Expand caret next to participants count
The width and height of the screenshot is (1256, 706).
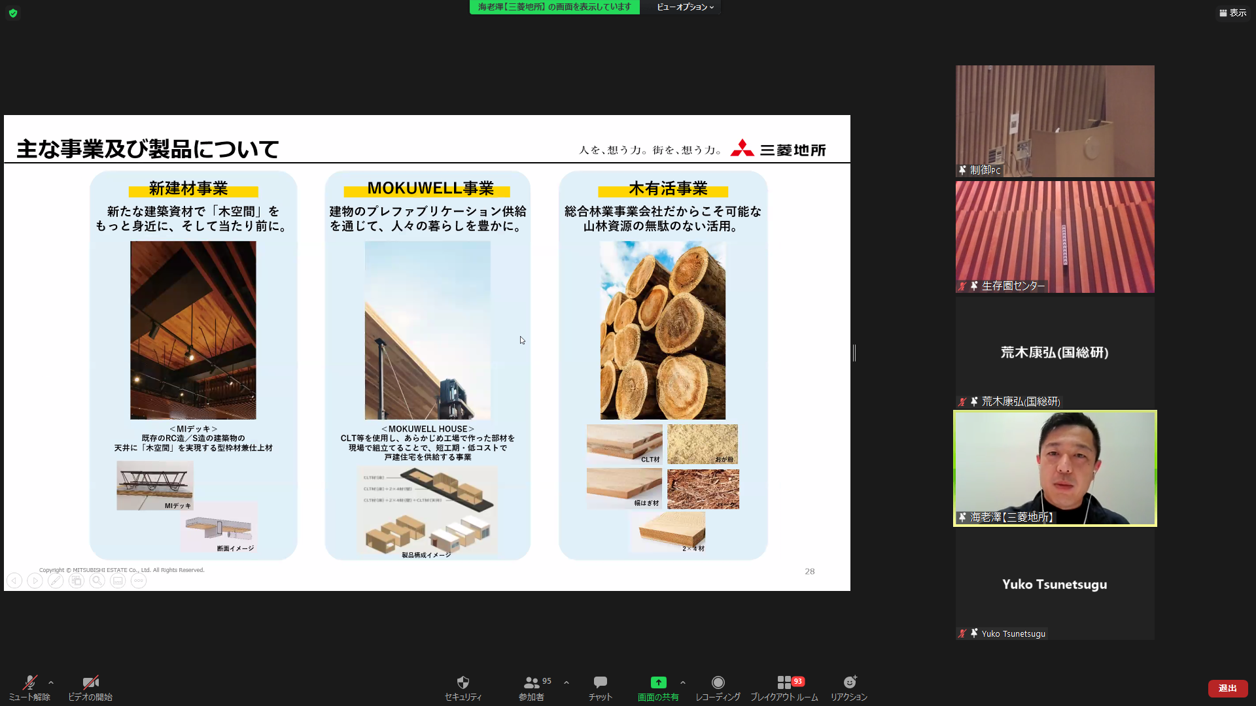click(x=567, y=682)
